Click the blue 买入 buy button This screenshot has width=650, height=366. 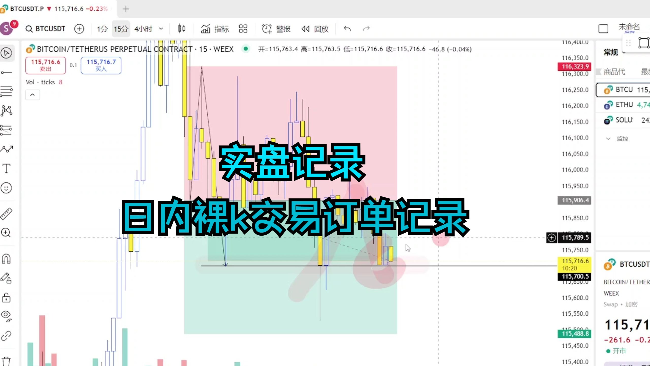coord(101,65)
